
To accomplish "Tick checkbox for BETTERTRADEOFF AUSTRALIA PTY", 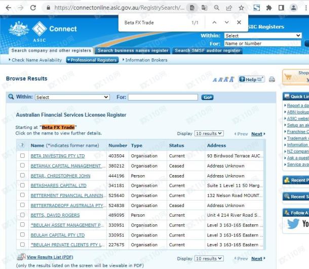I will [22, 205].
